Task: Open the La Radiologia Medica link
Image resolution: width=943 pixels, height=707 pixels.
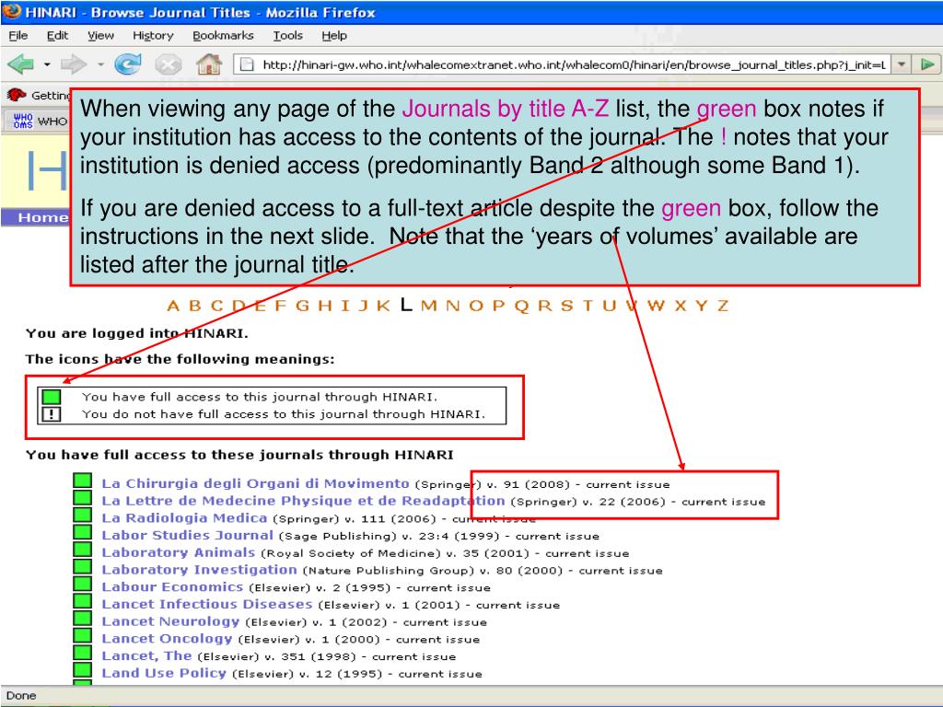Action: tap(184, 518)
